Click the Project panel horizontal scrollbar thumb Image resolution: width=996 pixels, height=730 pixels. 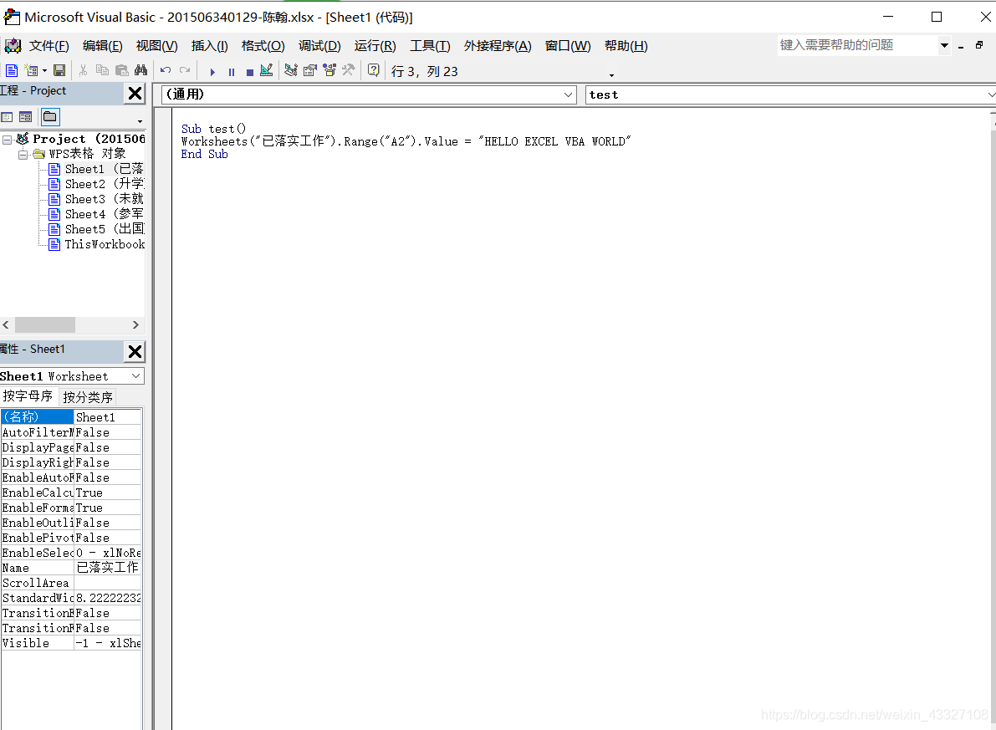45,324
